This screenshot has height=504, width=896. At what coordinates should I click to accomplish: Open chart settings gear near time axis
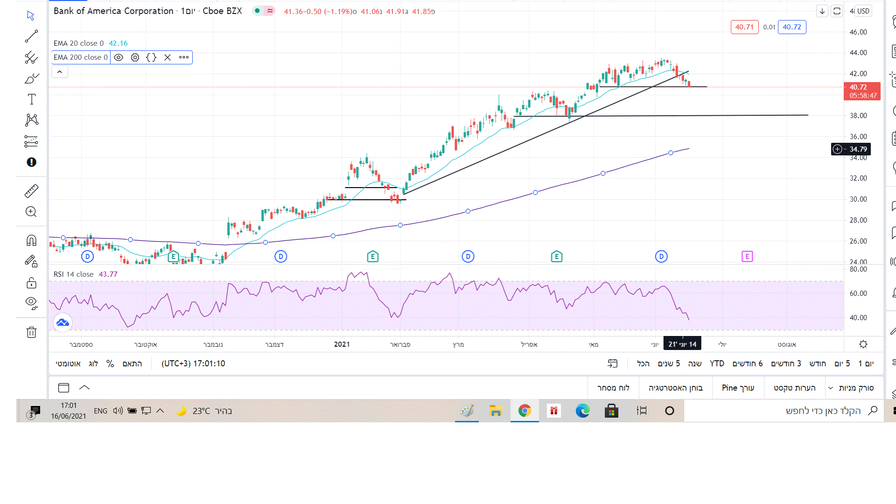[x=863, y=344]
